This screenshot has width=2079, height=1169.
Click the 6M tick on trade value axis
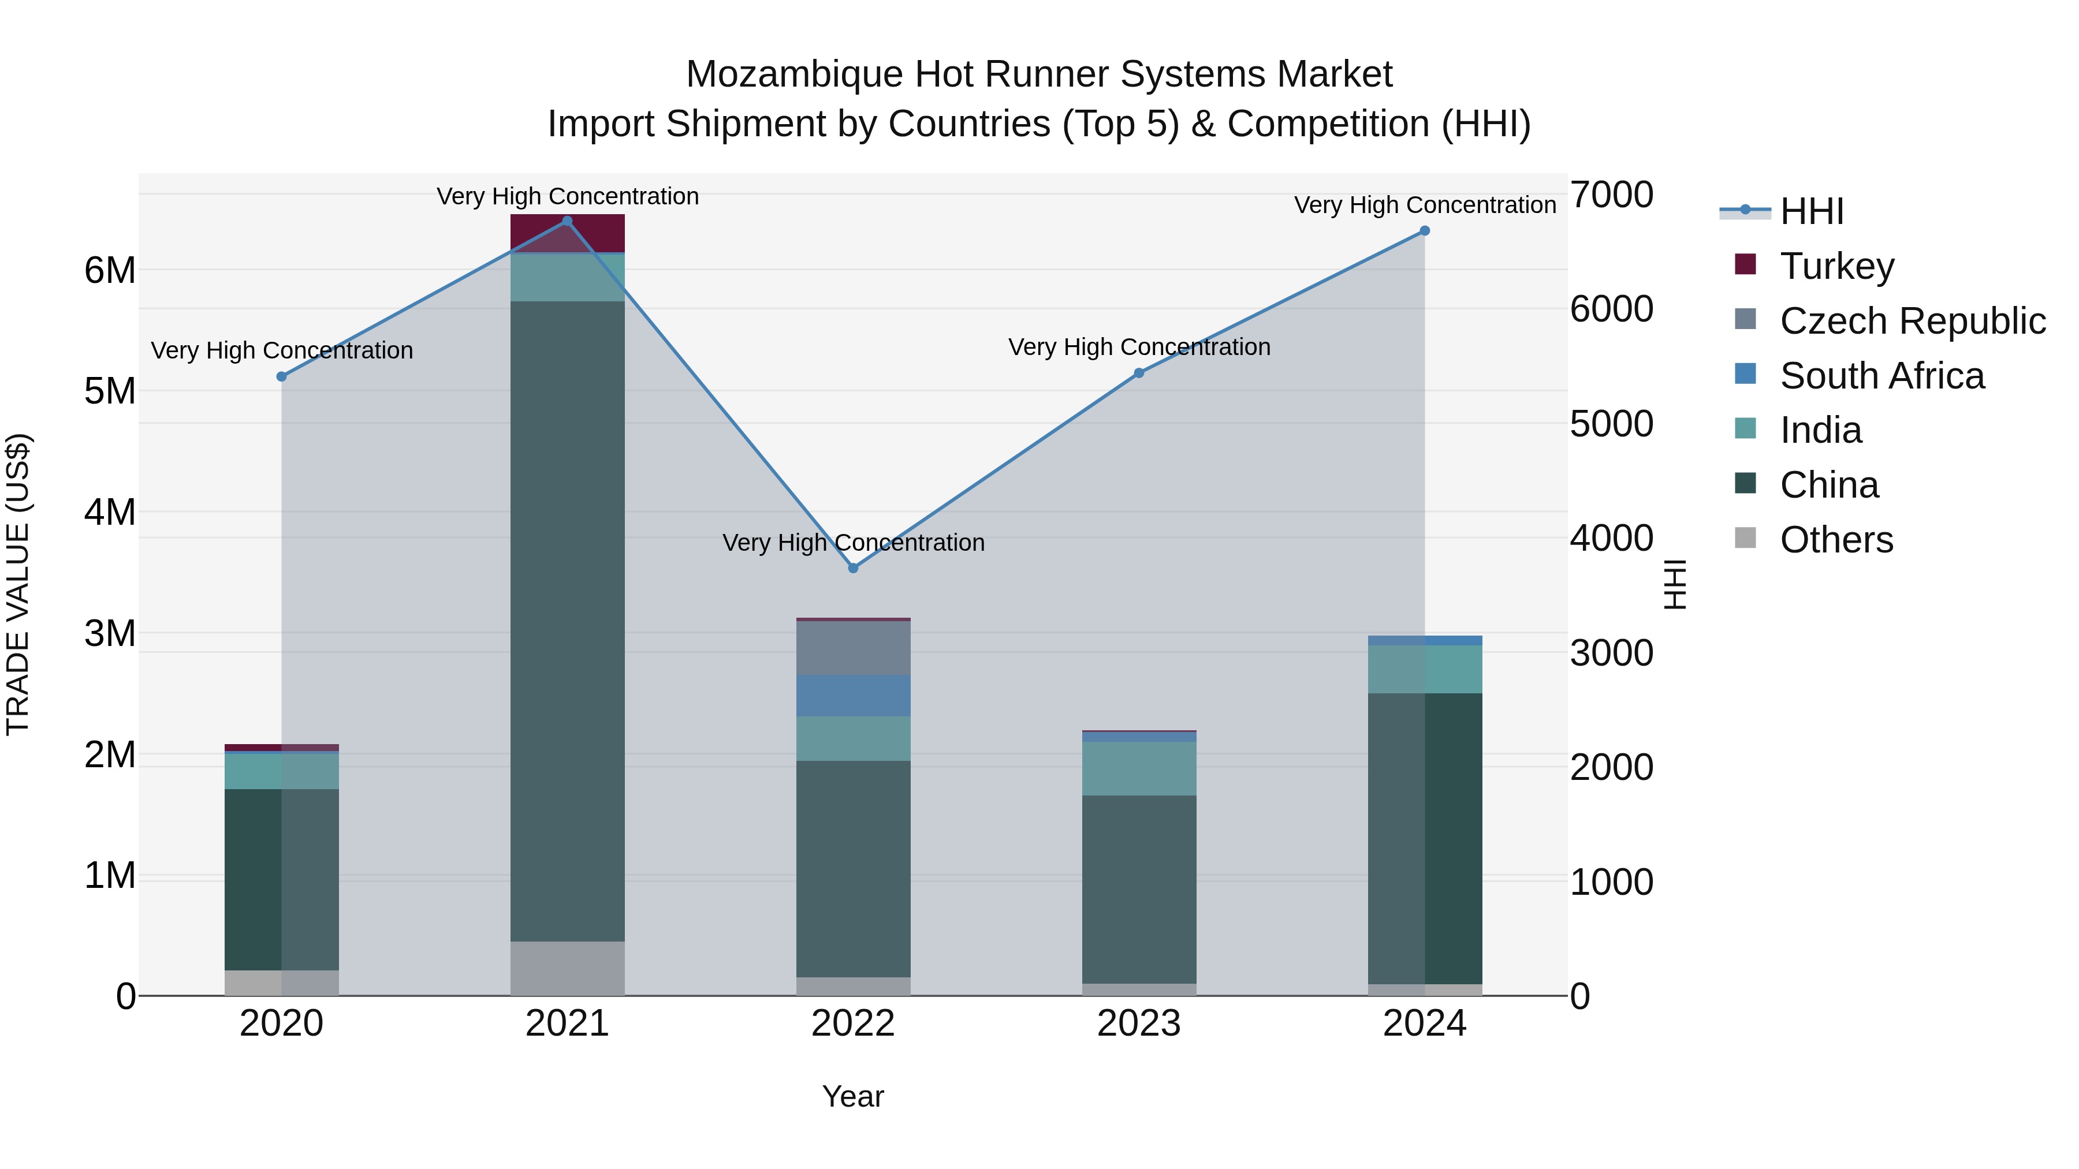[110, 270]
